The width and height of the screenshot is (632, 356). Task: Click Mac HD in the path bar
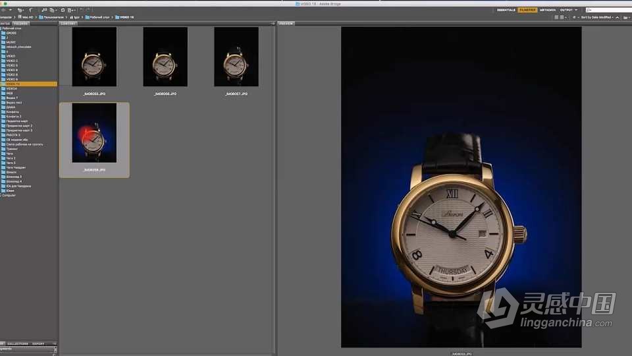[26, 17]
